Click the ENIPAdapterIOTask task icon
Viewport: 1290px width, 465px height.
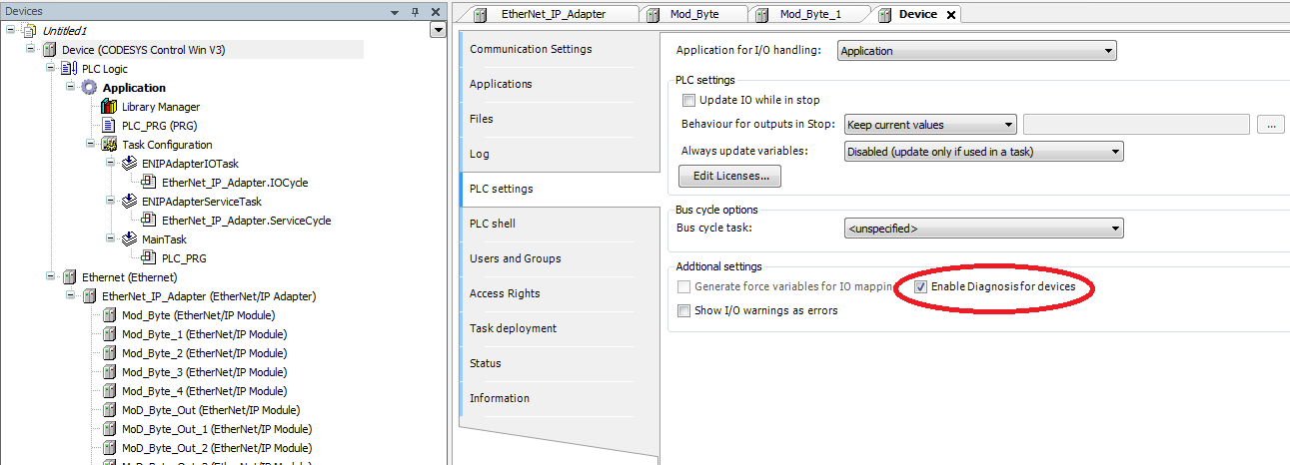(129, 164)
